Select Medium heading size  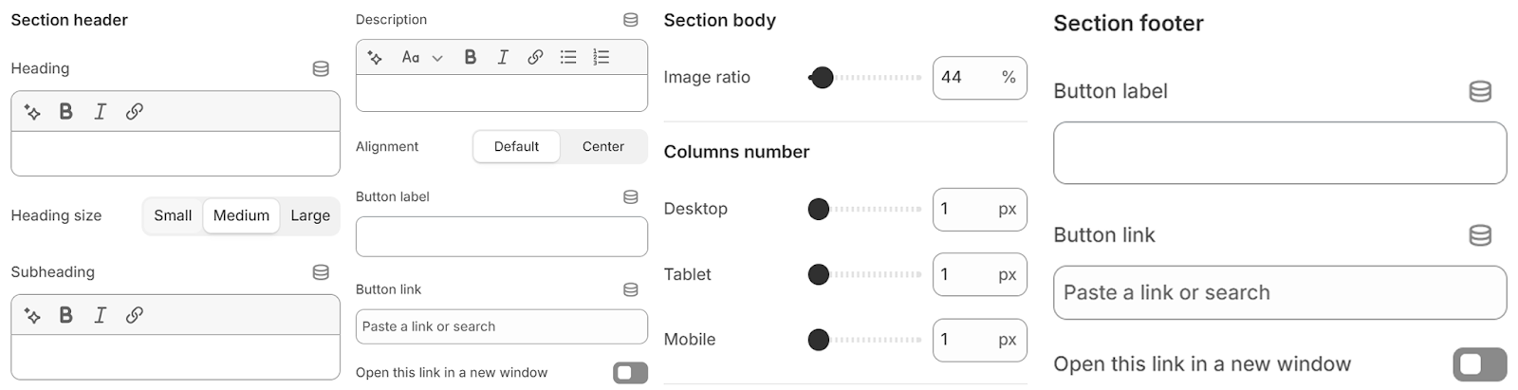pyautogui.click(x=241, y=215)
